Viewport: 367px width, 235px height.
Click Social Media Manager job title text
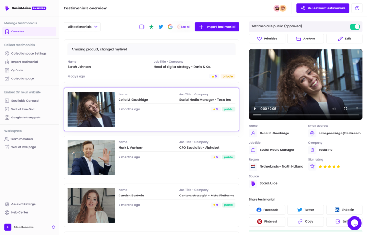277,150
